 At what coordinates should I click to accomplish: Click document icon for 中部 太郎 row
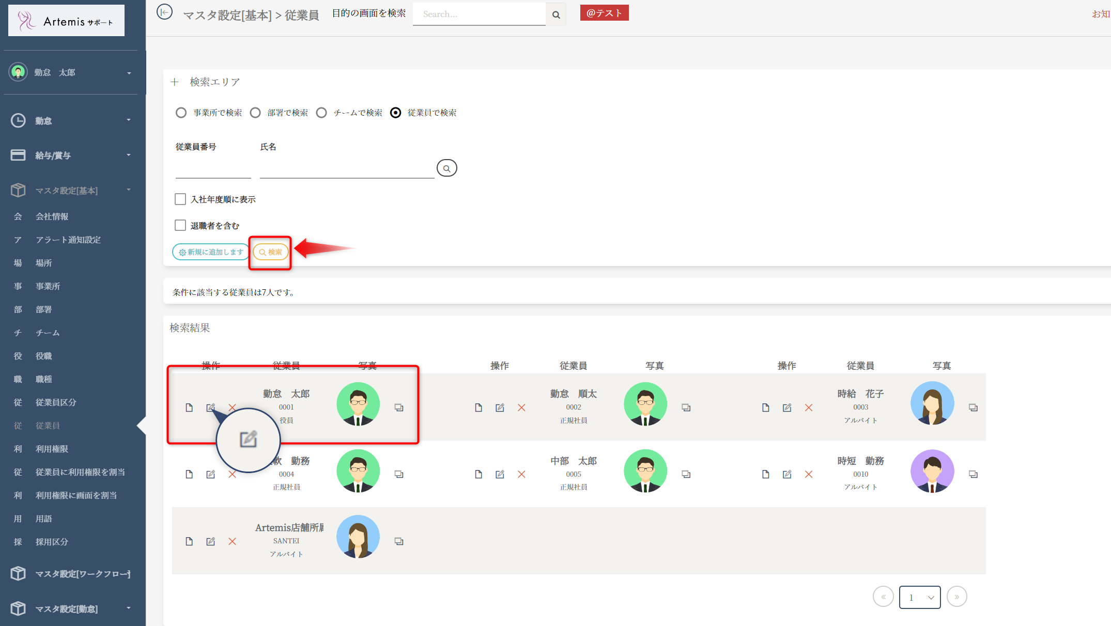479,474
